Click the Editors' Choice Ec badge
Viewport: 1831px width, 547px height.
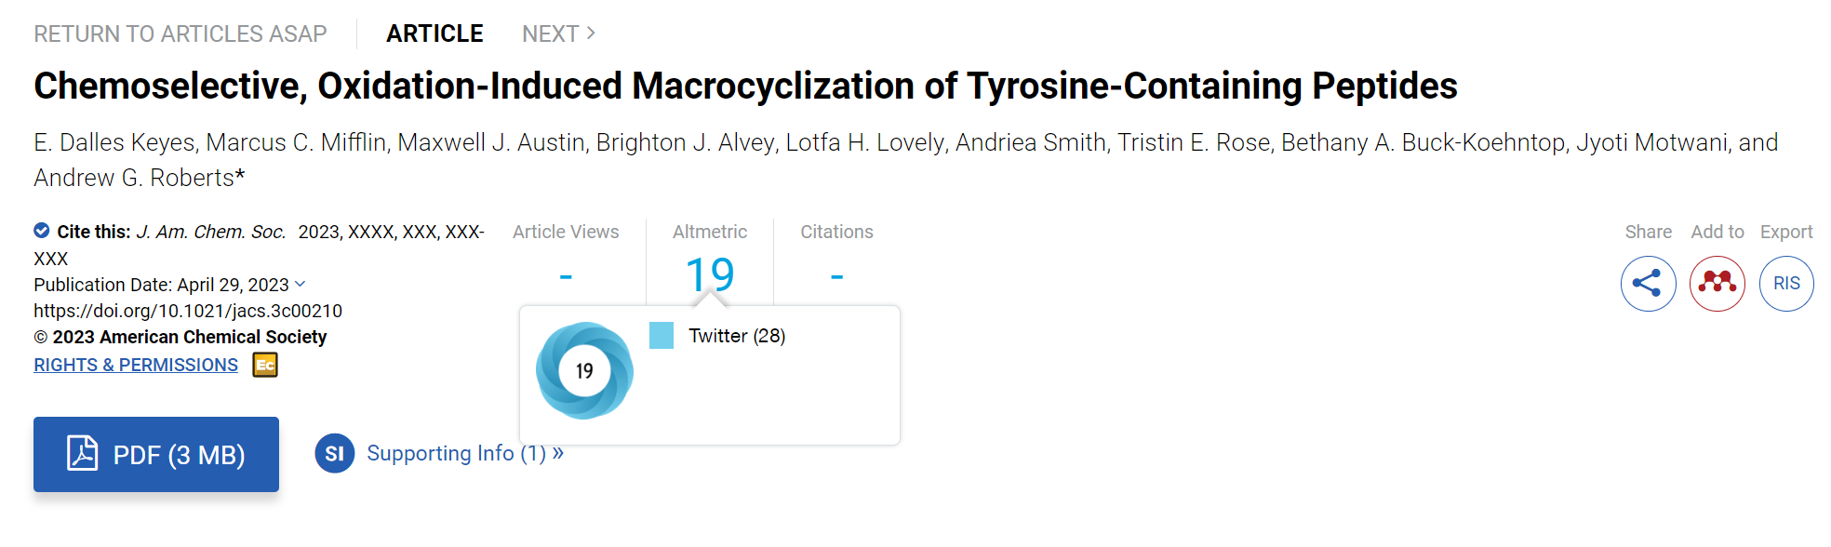[x=265, y=366]
